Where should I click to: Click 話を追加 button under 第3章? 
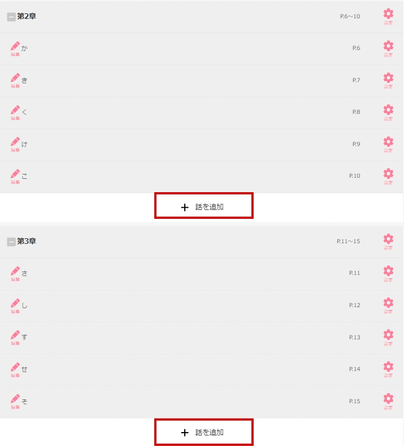[x=204, y=432]
